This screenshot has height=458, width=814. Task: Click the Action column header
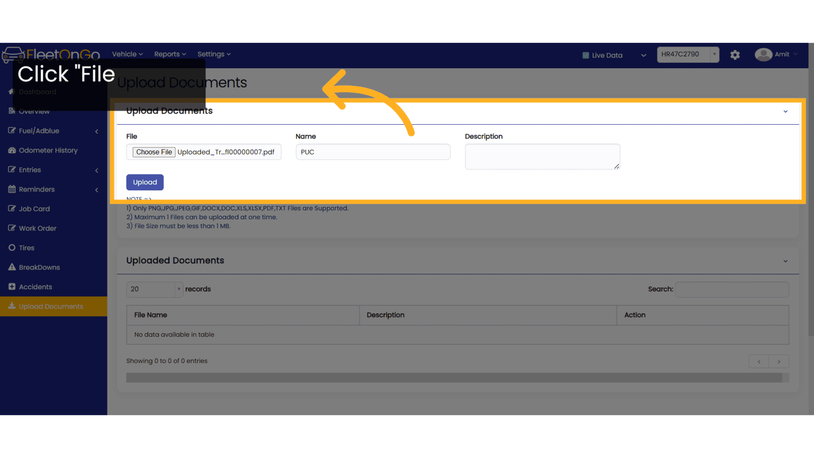click(703, 315)
